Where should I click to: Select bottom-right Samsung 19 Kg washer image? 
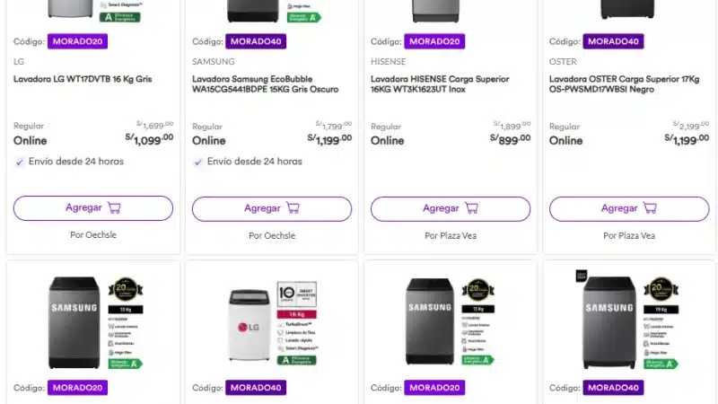(610, 321)
